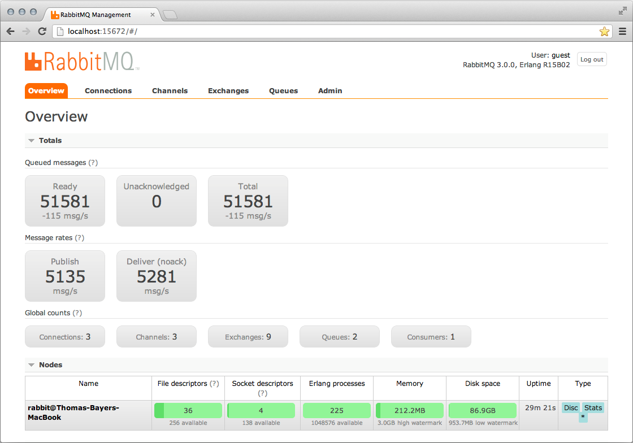Click the file descriptors bar showing 36

point(188,410)
